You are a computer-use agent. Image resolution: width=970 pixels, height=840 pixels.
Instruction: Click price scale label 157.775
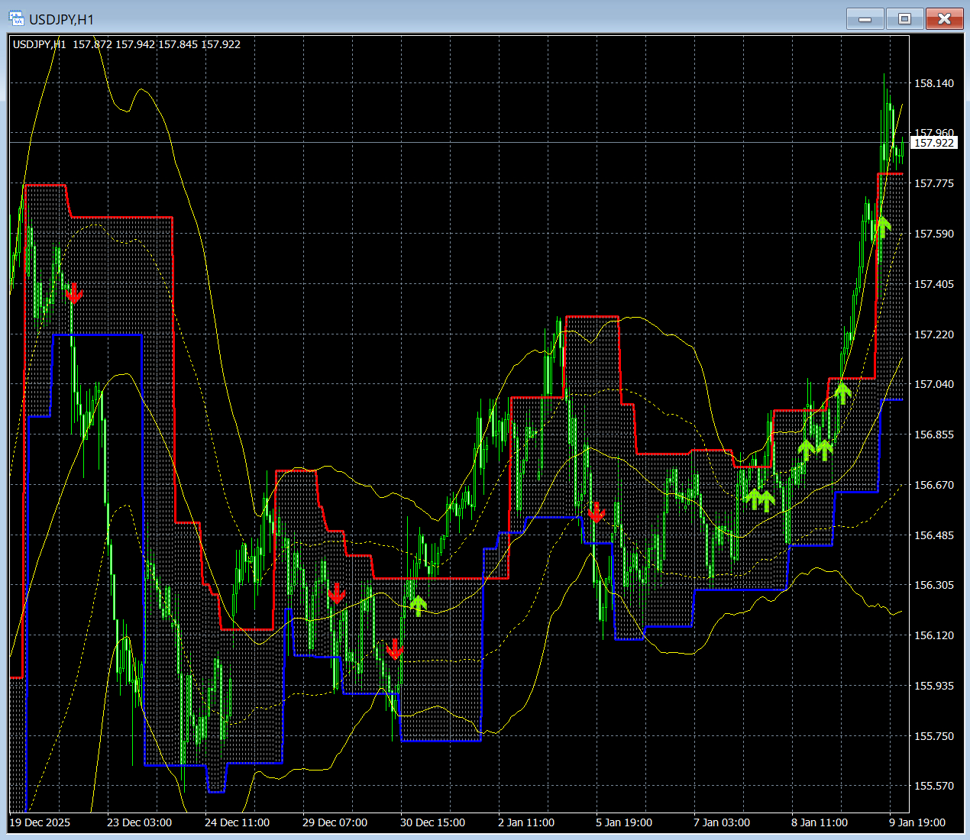[x=934, y=183]
